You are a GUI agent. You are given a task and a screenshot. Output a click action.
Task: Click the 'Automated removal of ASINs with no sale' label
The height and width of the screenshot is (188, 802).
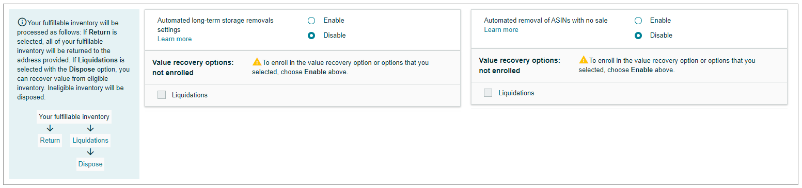click(546, 21)
